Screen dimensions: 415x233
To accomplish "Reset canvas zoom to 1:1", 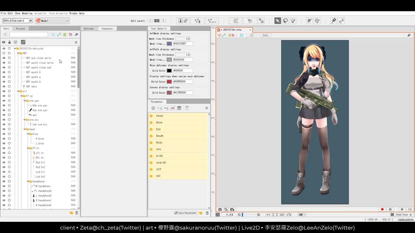I will tap(268, 215).
